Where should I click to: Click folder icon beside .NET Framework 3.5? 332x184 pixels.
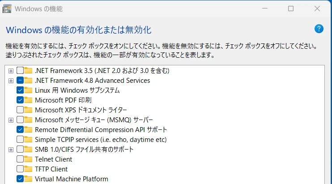(x=28, y=70)
